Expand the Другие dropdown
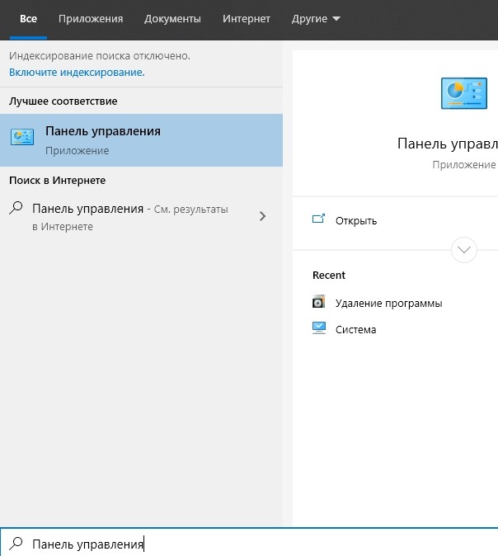Viewport: 498px width, 556px height. [x=316, y=19]
